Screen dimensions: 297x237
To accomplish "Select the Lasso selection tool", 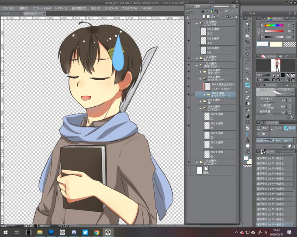I will click(x=248, y=48).
